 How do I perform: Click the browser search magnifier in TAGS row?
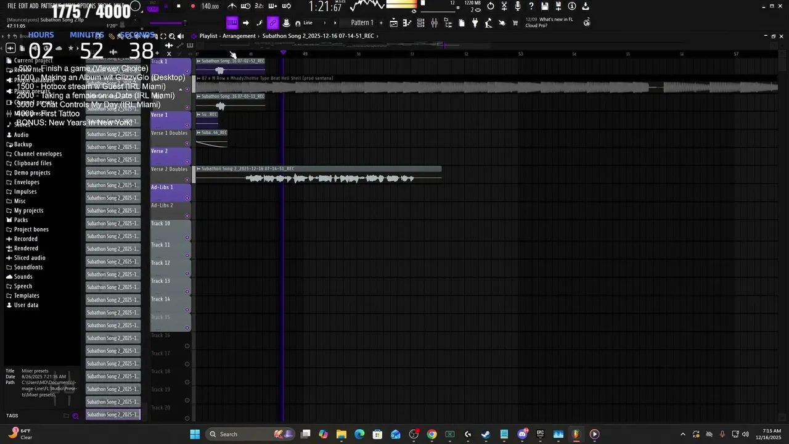point(76,416)
